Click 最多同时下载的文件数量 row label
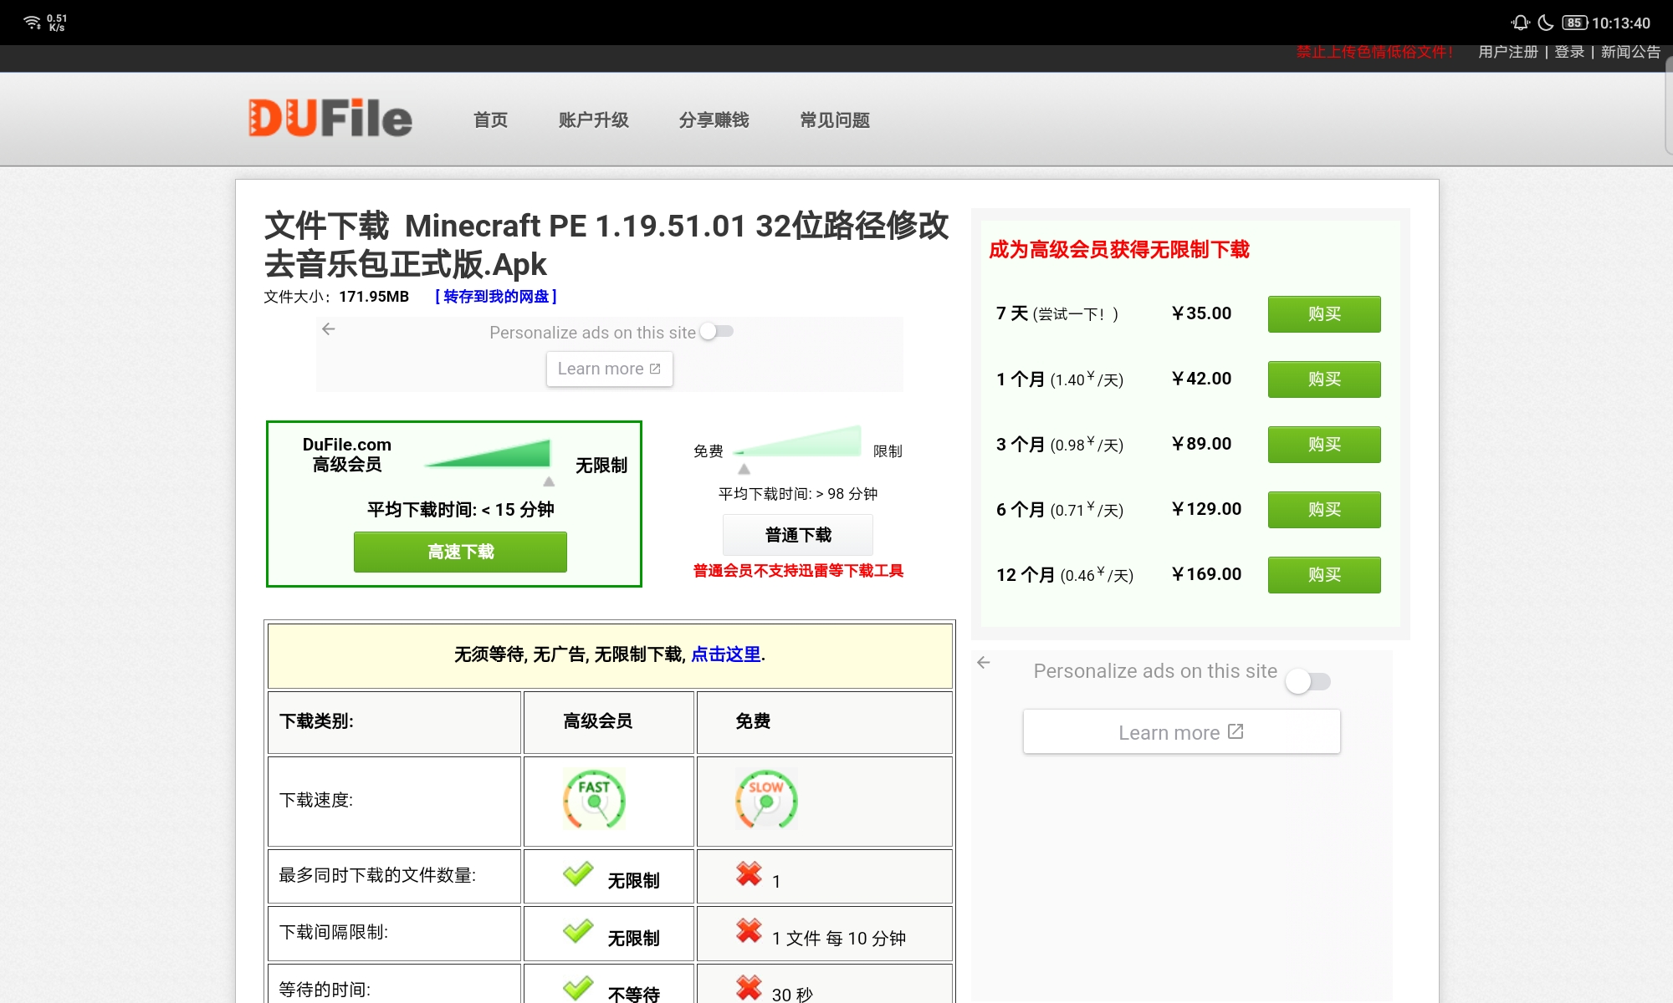This screenshot has width=1673, height=1003. pos(377,875)
